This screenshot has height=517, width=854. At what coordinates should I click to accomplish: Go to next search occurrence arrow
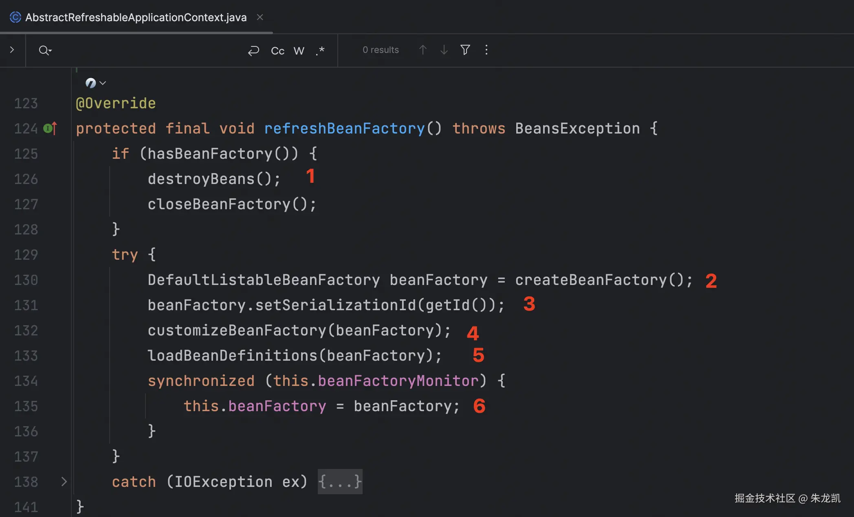click(444, 50)
